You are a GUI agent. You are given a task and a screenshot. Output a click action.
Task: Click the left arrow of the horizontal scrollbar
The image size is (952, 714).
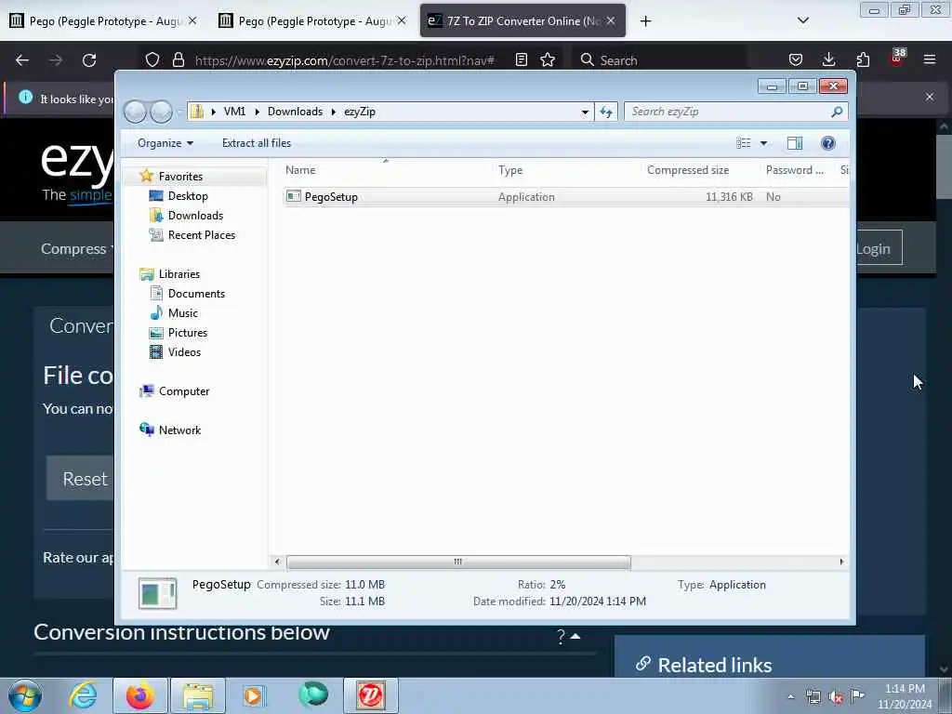[x=277, y=562]
